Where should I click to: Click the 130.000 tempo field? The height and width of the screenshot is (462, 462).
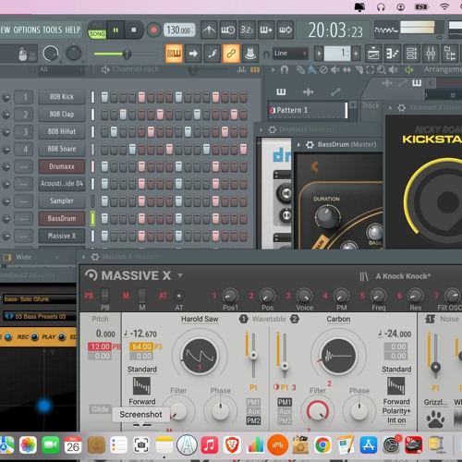(x=179, y=30)
